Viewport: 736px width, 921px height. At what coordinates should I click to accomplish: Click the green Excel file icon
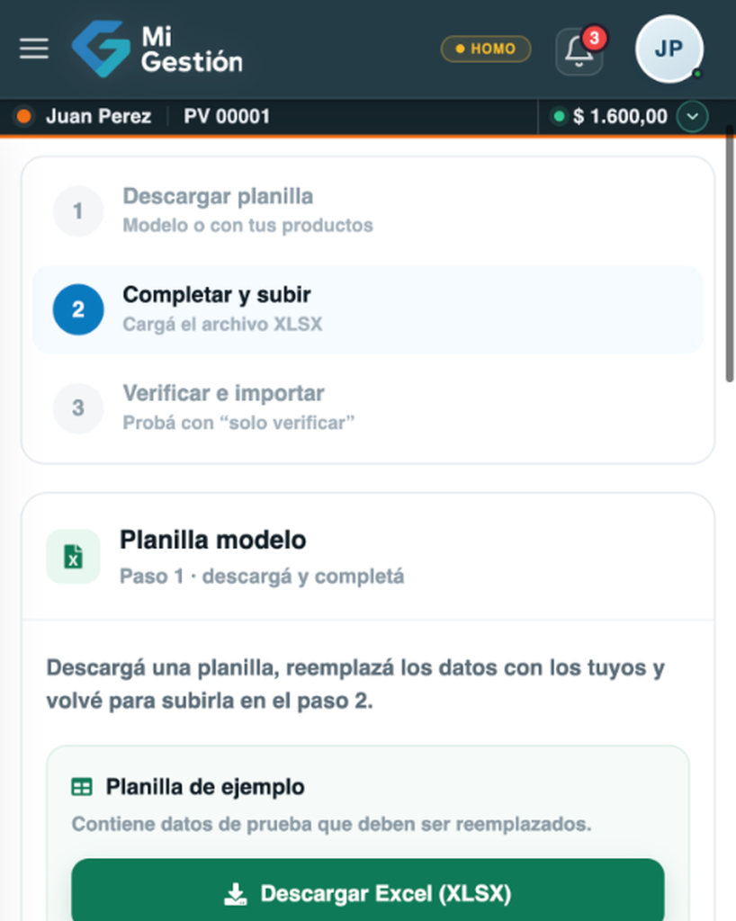(x=74, y=556)
